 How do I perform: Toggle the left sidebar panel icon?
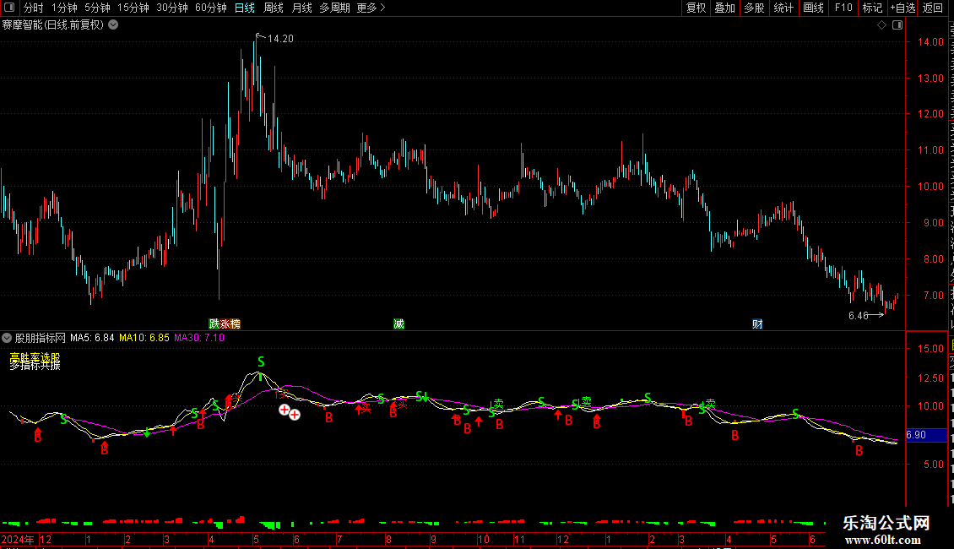tap(9, 8)
